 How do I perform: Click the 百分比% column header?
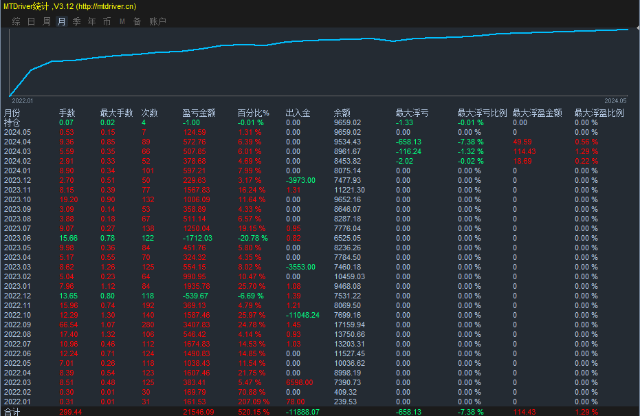tap(254, 113)
